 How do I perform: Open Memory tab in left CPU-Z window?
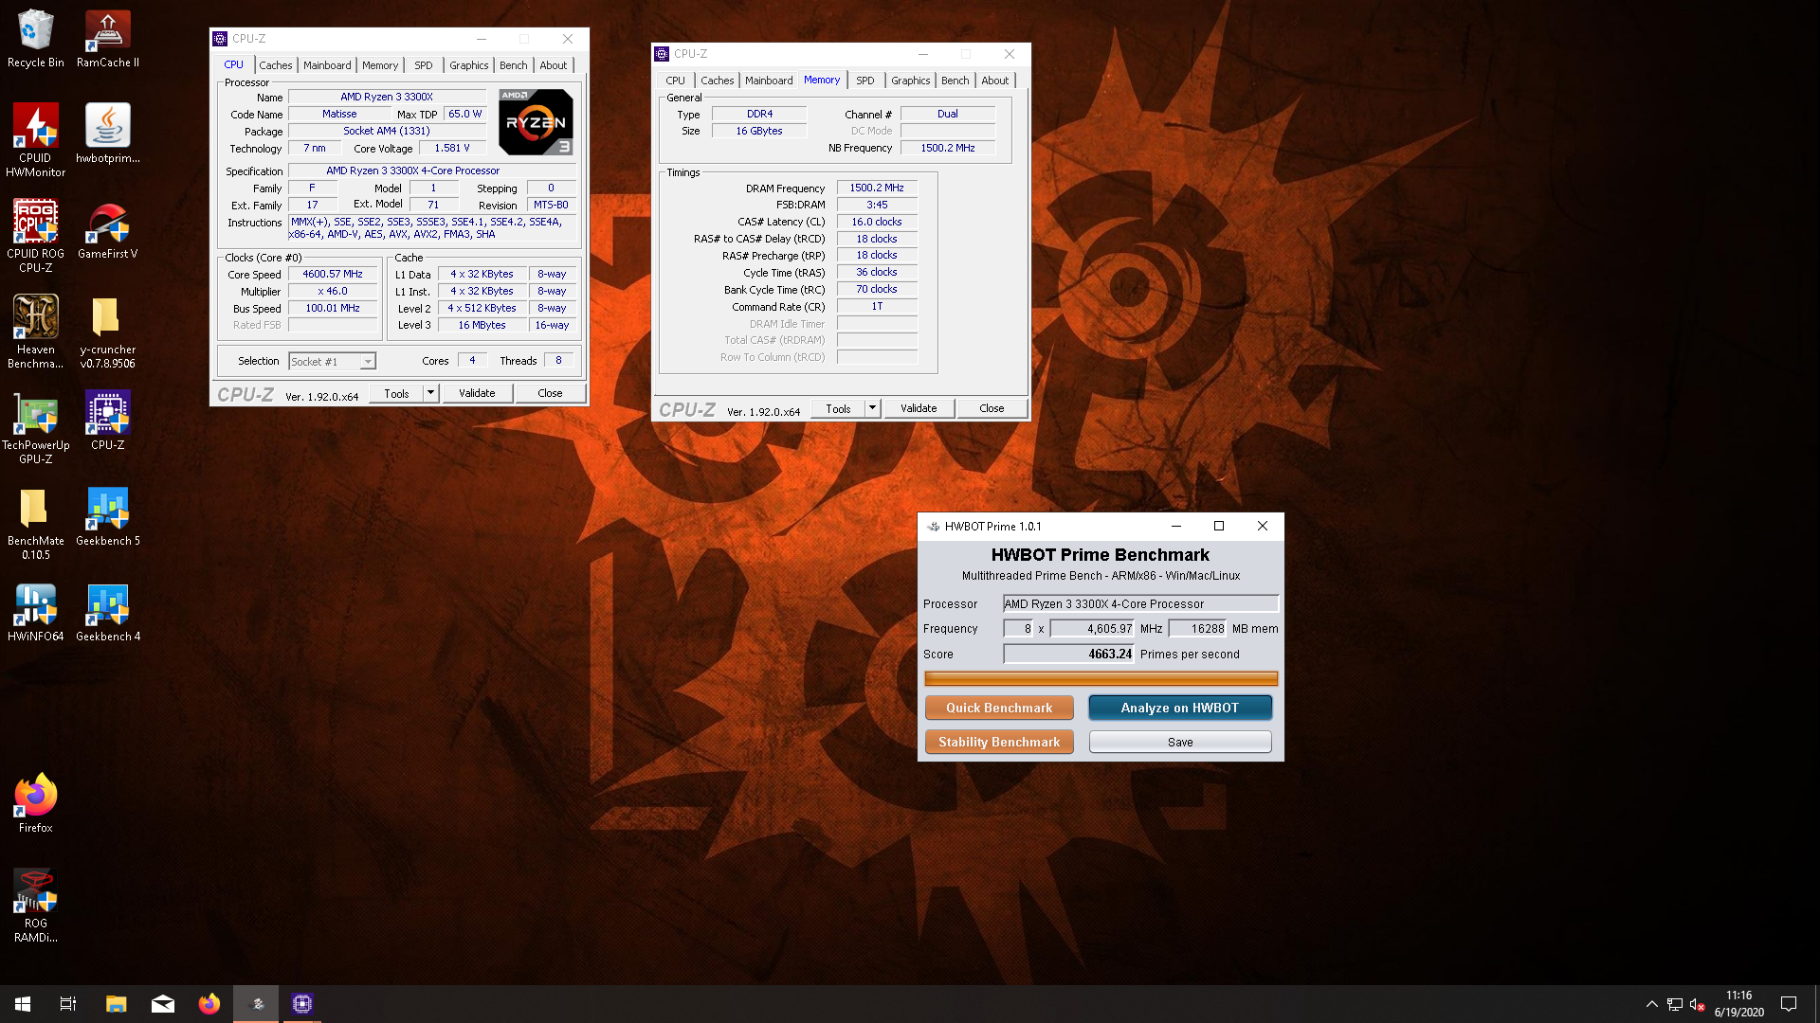(x=380, y=65)
